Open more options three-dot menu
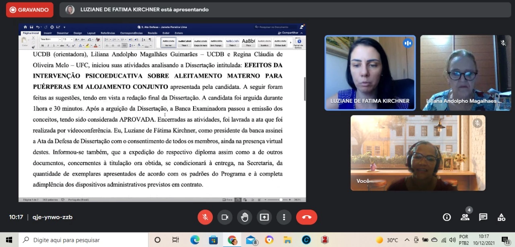515x247 pixels. 284,217
